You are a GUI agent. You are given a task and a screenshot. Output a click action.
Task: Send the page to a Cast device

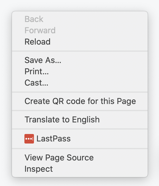[80, 83]
